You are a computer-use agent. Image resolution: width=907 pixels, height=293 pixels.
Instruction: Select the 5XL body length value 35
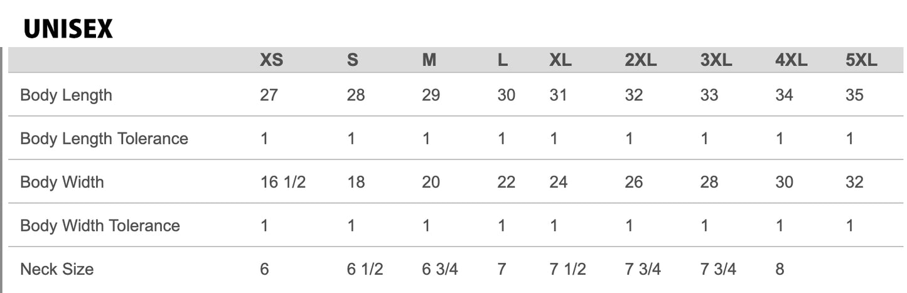(x=854, y=95)
